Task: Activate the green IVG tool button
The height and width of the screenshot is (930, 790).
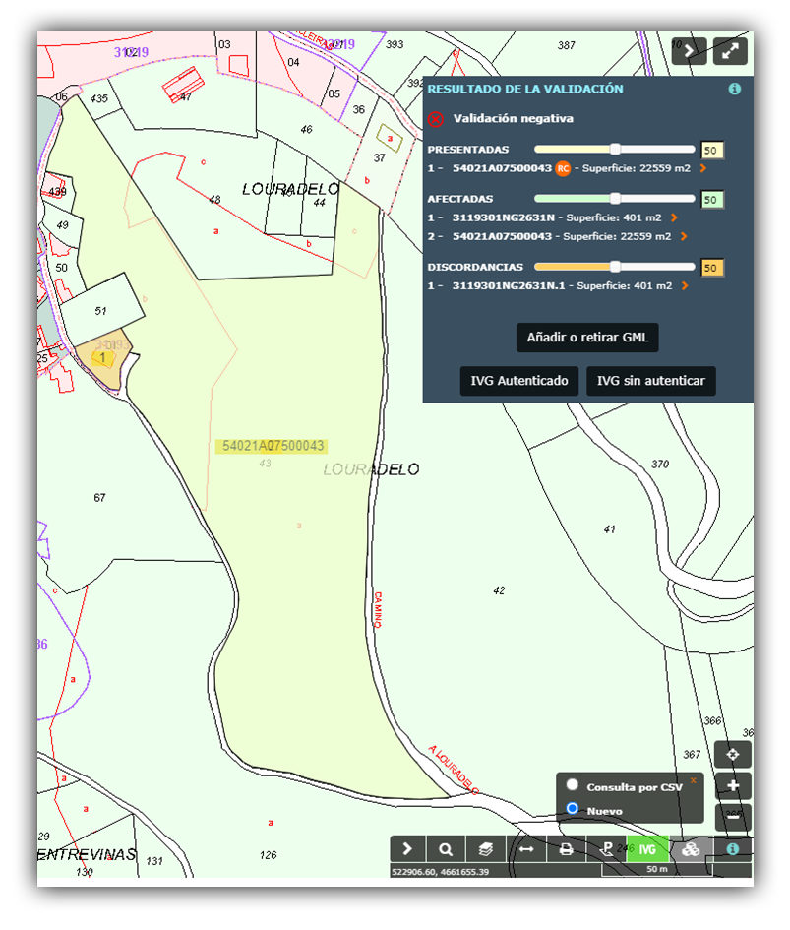Action: tap(646, 850)
